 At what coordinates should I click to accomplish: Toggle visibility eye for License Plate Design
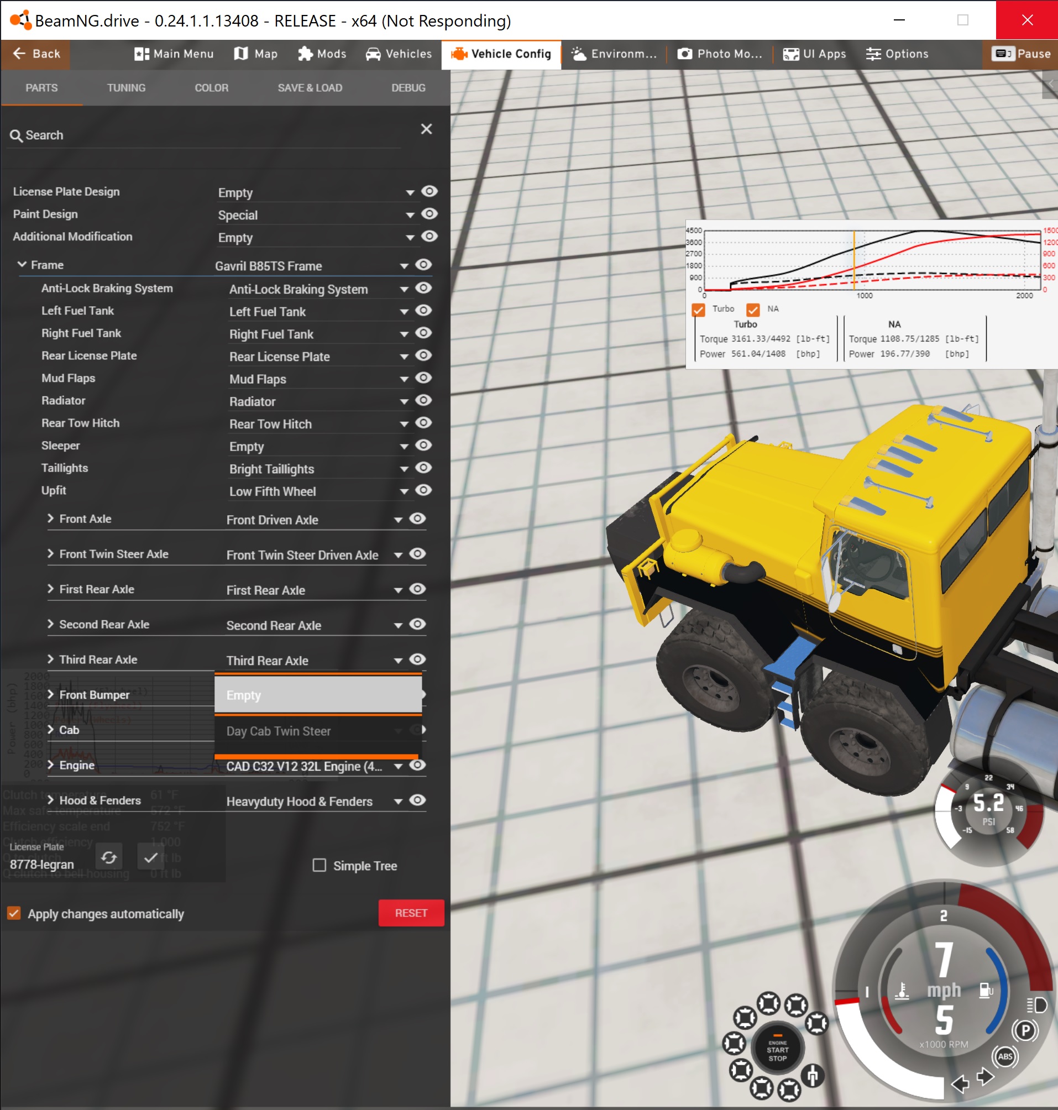tap(429, 191)
